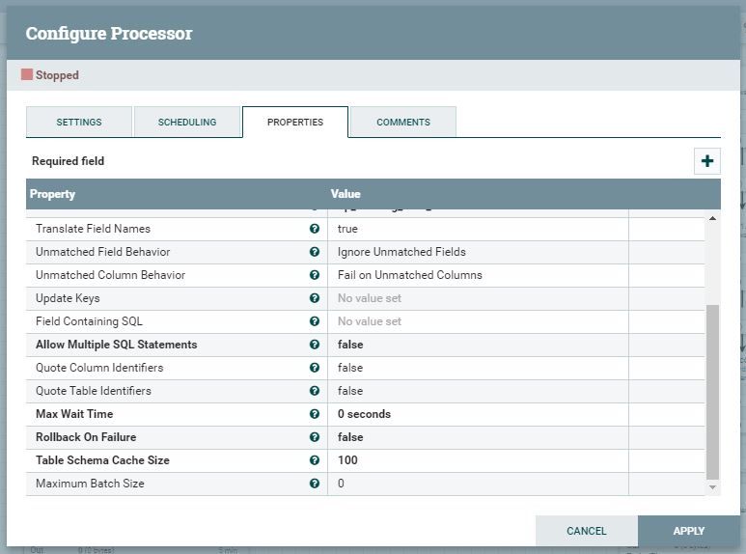This screenshot has height=554, width=746.
Task: Open help for Unmatched Field Behavior
Action: pos(315,252)
